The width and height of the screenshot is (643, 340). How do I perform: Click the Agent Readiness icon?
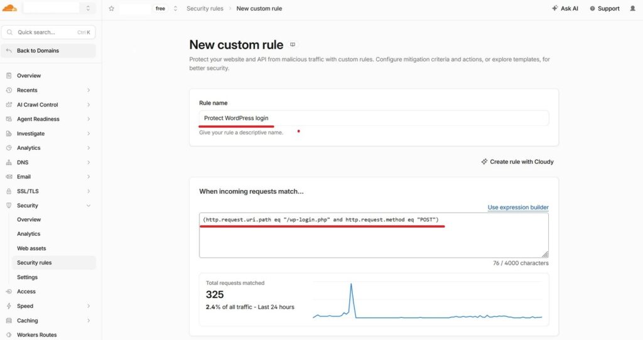[9, 119]
